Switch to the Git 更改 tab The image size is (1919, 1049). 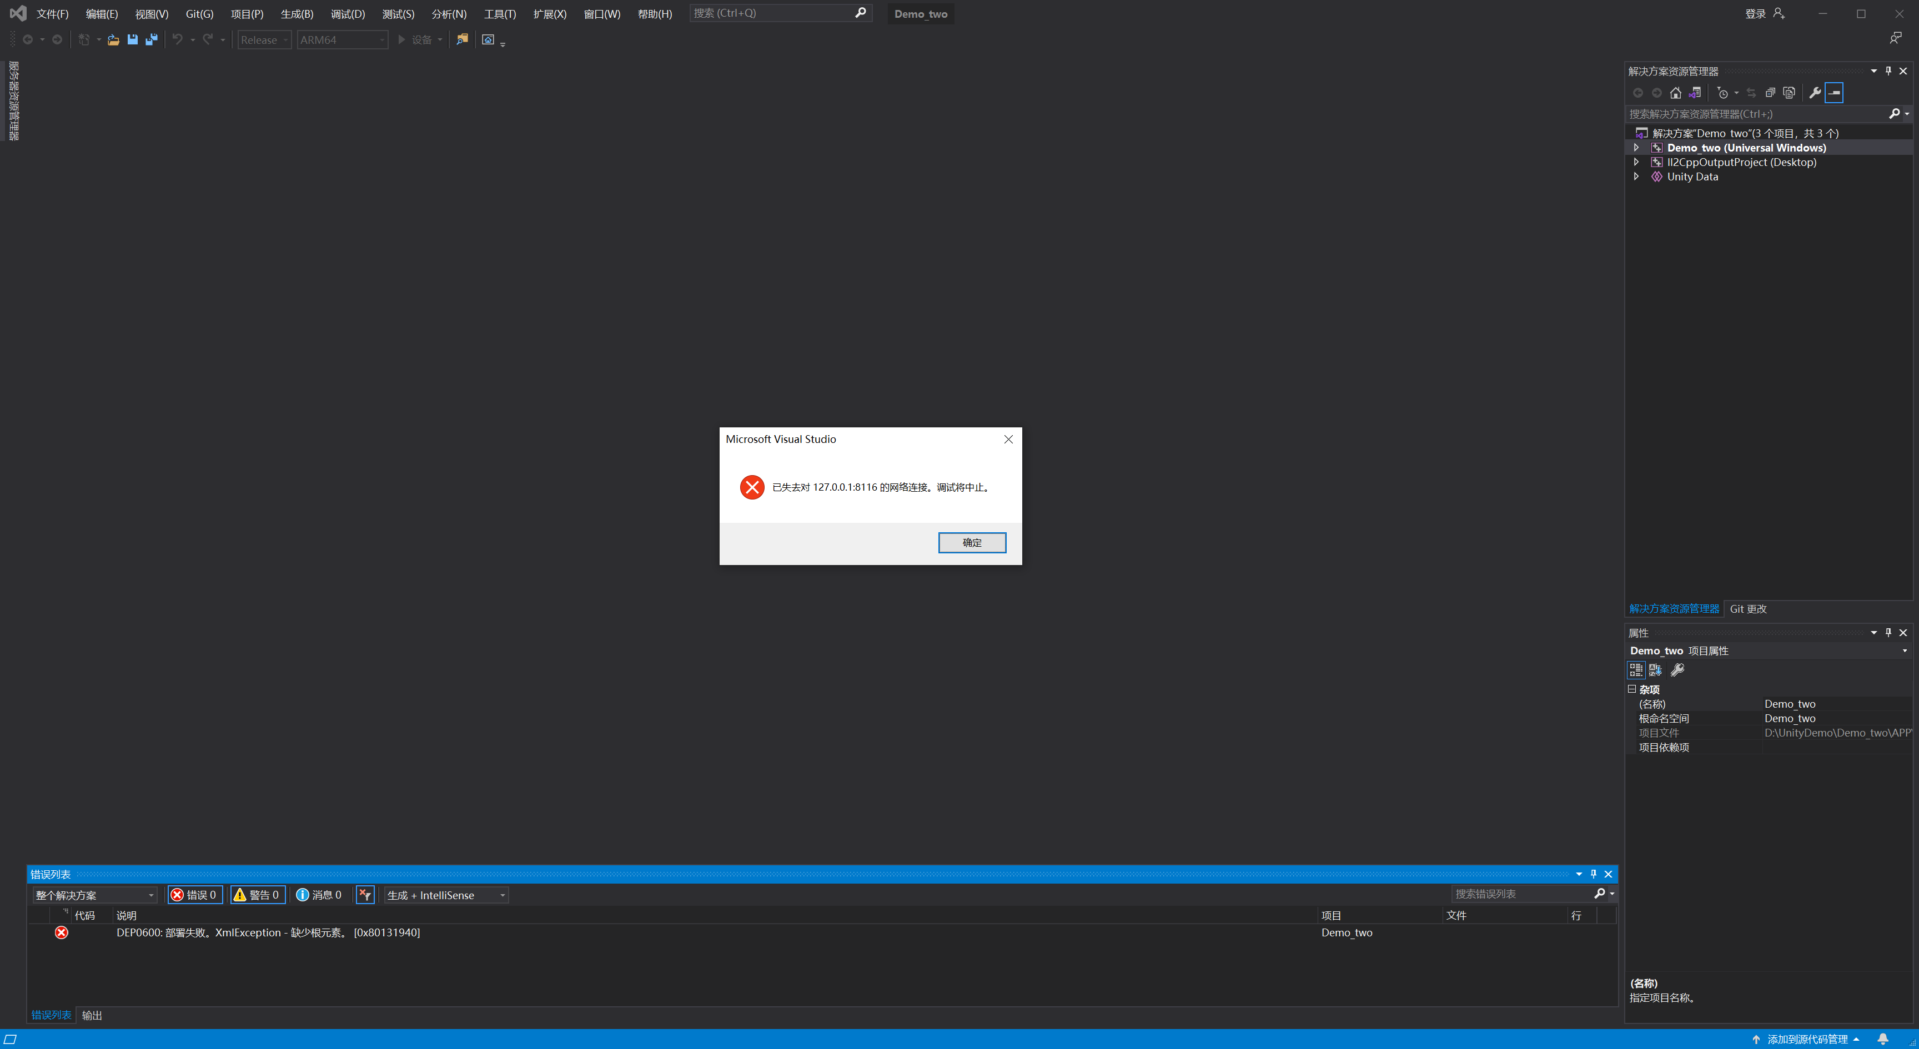(1749, 608)
